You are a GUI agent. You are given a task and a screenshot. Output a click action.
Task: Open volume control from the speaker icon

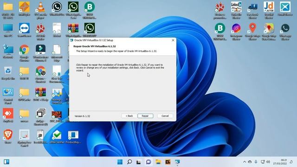click(268, 162)
